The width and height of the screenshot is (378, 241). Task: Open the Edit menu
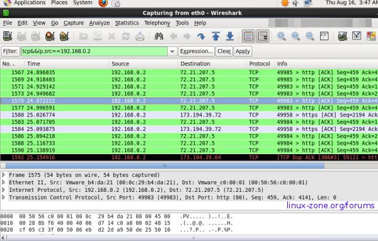point(23,23)
